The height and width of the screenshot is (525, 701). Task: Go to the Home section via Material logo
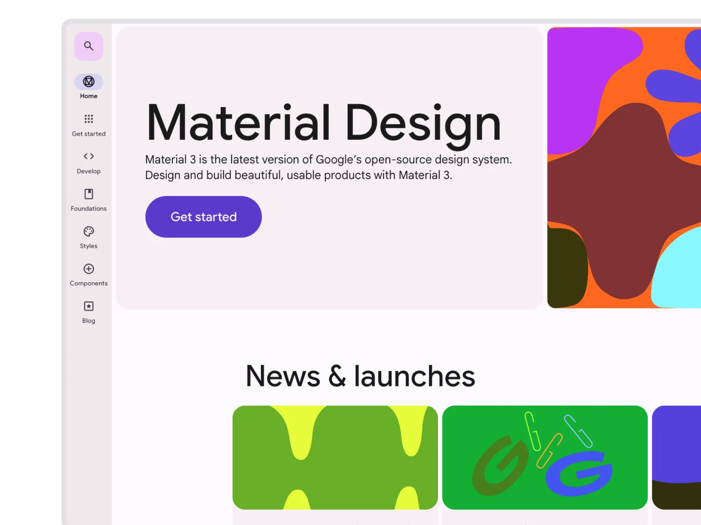click(x=88, y=82)
